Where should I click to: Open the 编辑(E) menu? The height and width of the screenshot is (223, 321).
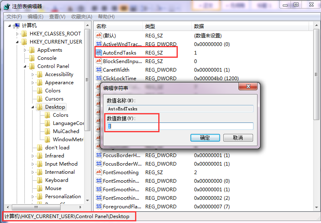click(x=36, y=17)
